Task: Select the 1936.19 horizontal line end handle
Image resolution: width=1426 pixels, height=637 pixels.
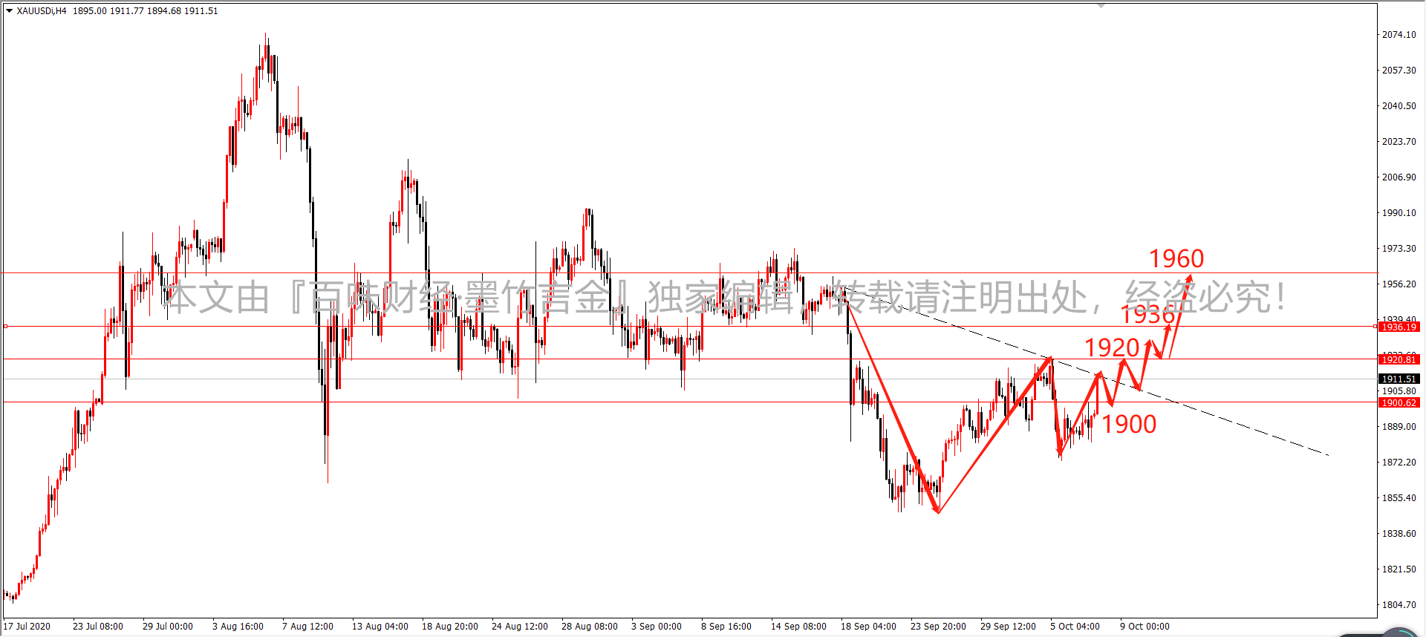Action: pos(1376,327)
